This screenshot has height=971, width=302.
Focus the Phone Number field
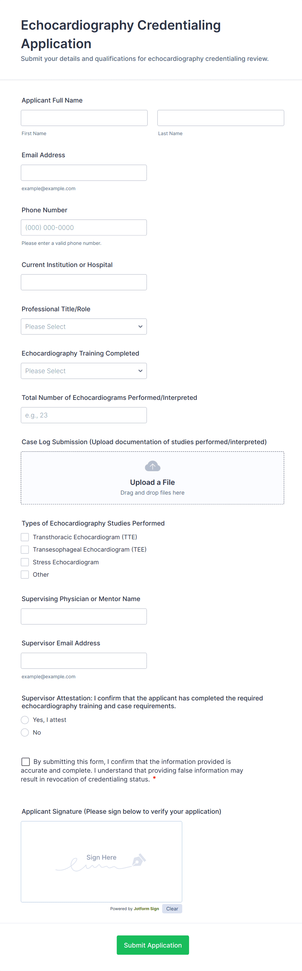83,228
